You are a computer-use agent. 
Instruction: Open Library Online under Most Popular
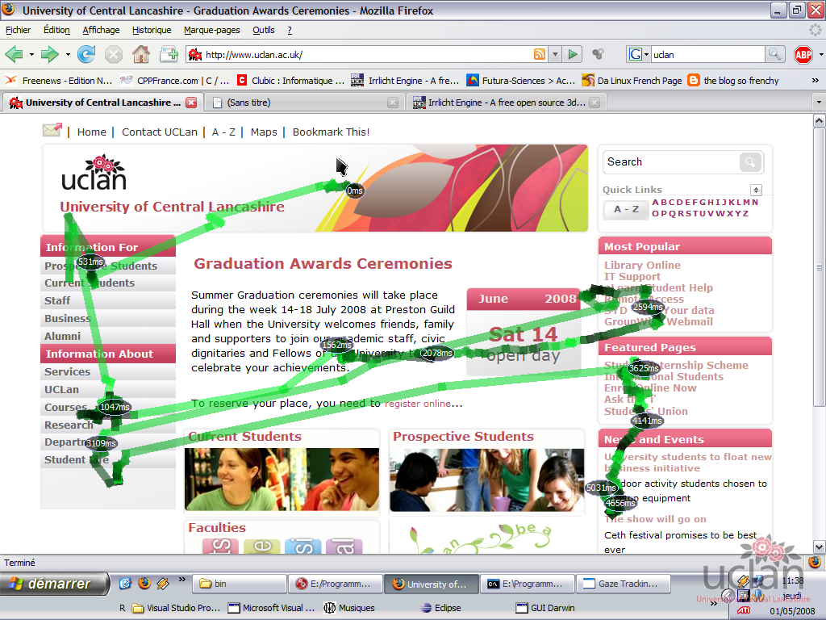(x=642, y=265)
